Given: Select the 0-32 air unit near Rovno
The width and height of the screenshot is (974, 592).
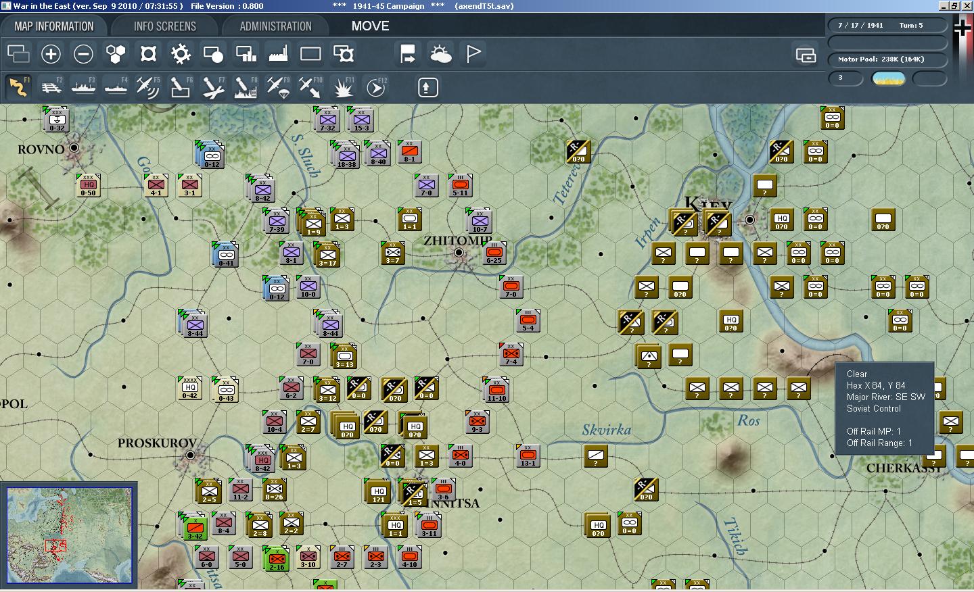Looking at the screenshot, I should click(57, 120).
